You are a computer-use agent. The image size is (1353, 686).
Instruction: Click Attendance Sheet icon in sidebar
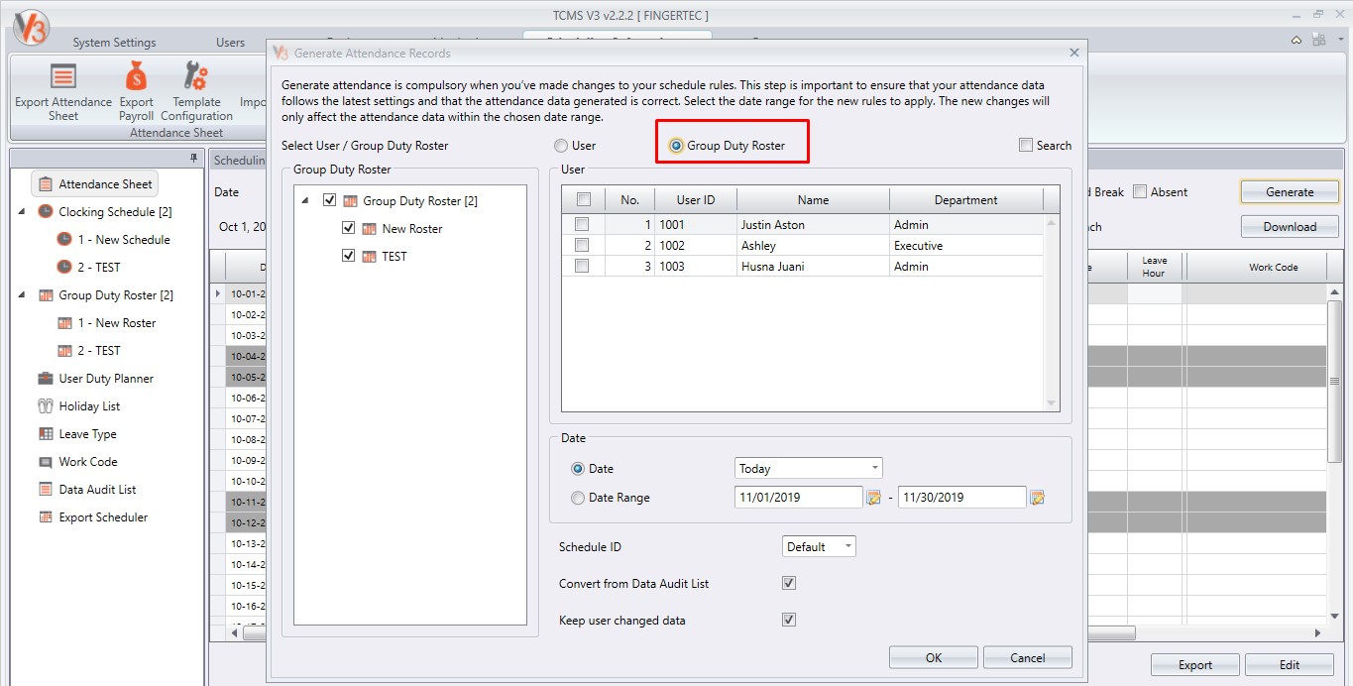(45, 184)
